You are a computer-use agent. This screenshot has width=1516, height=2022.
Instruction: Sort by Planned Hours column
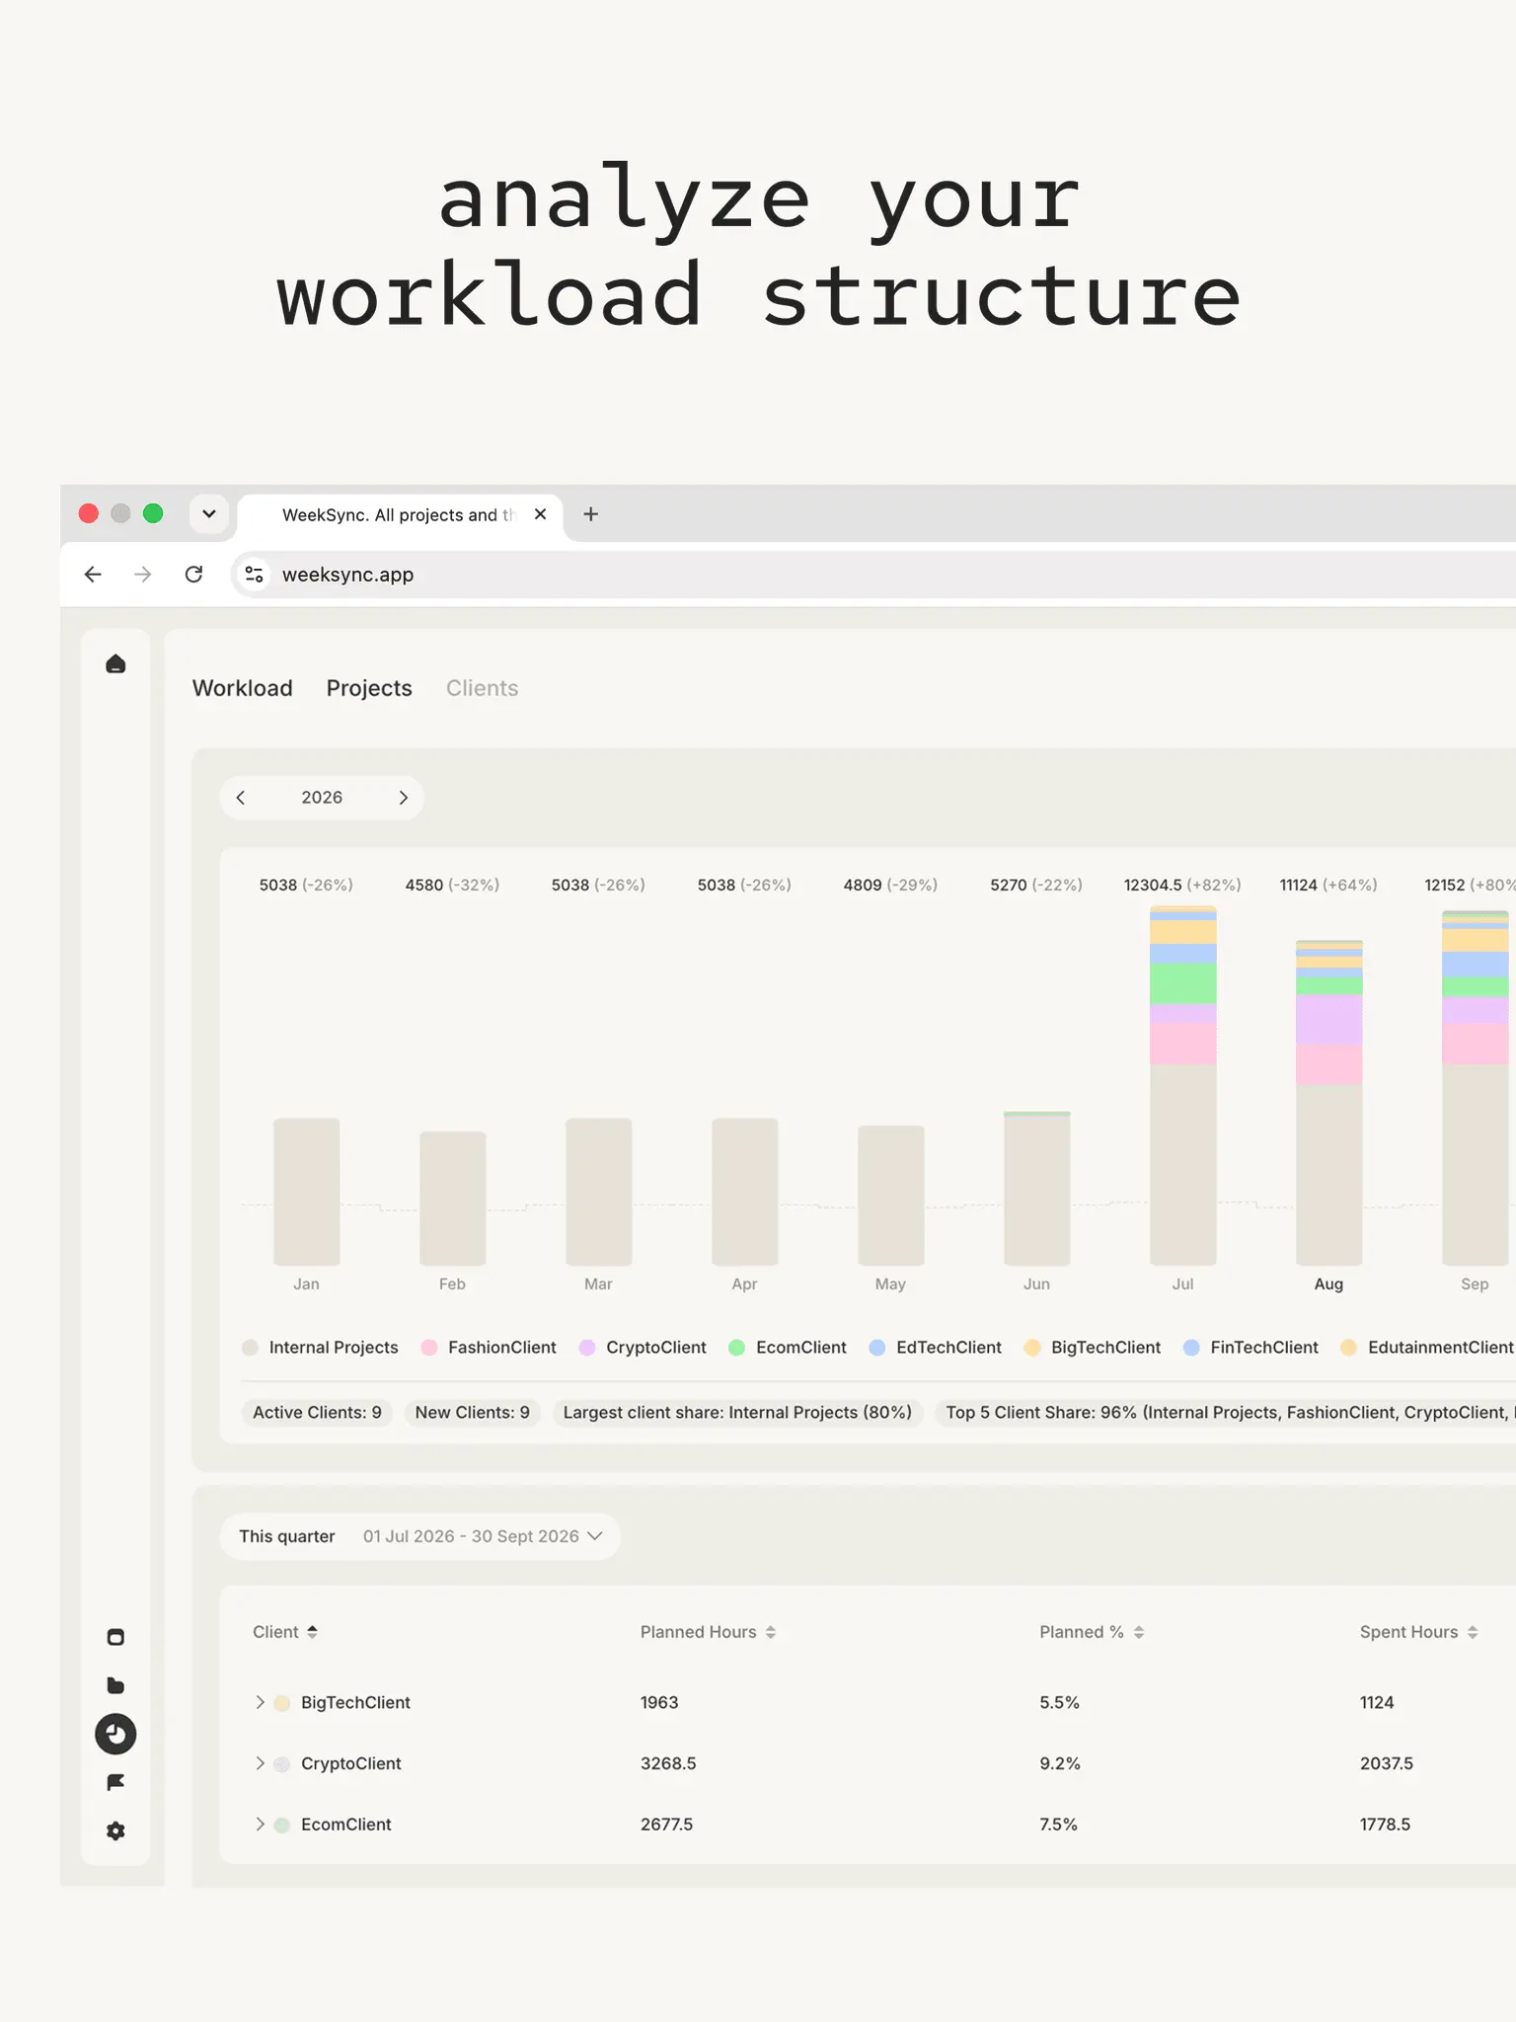pos(708,1632)
